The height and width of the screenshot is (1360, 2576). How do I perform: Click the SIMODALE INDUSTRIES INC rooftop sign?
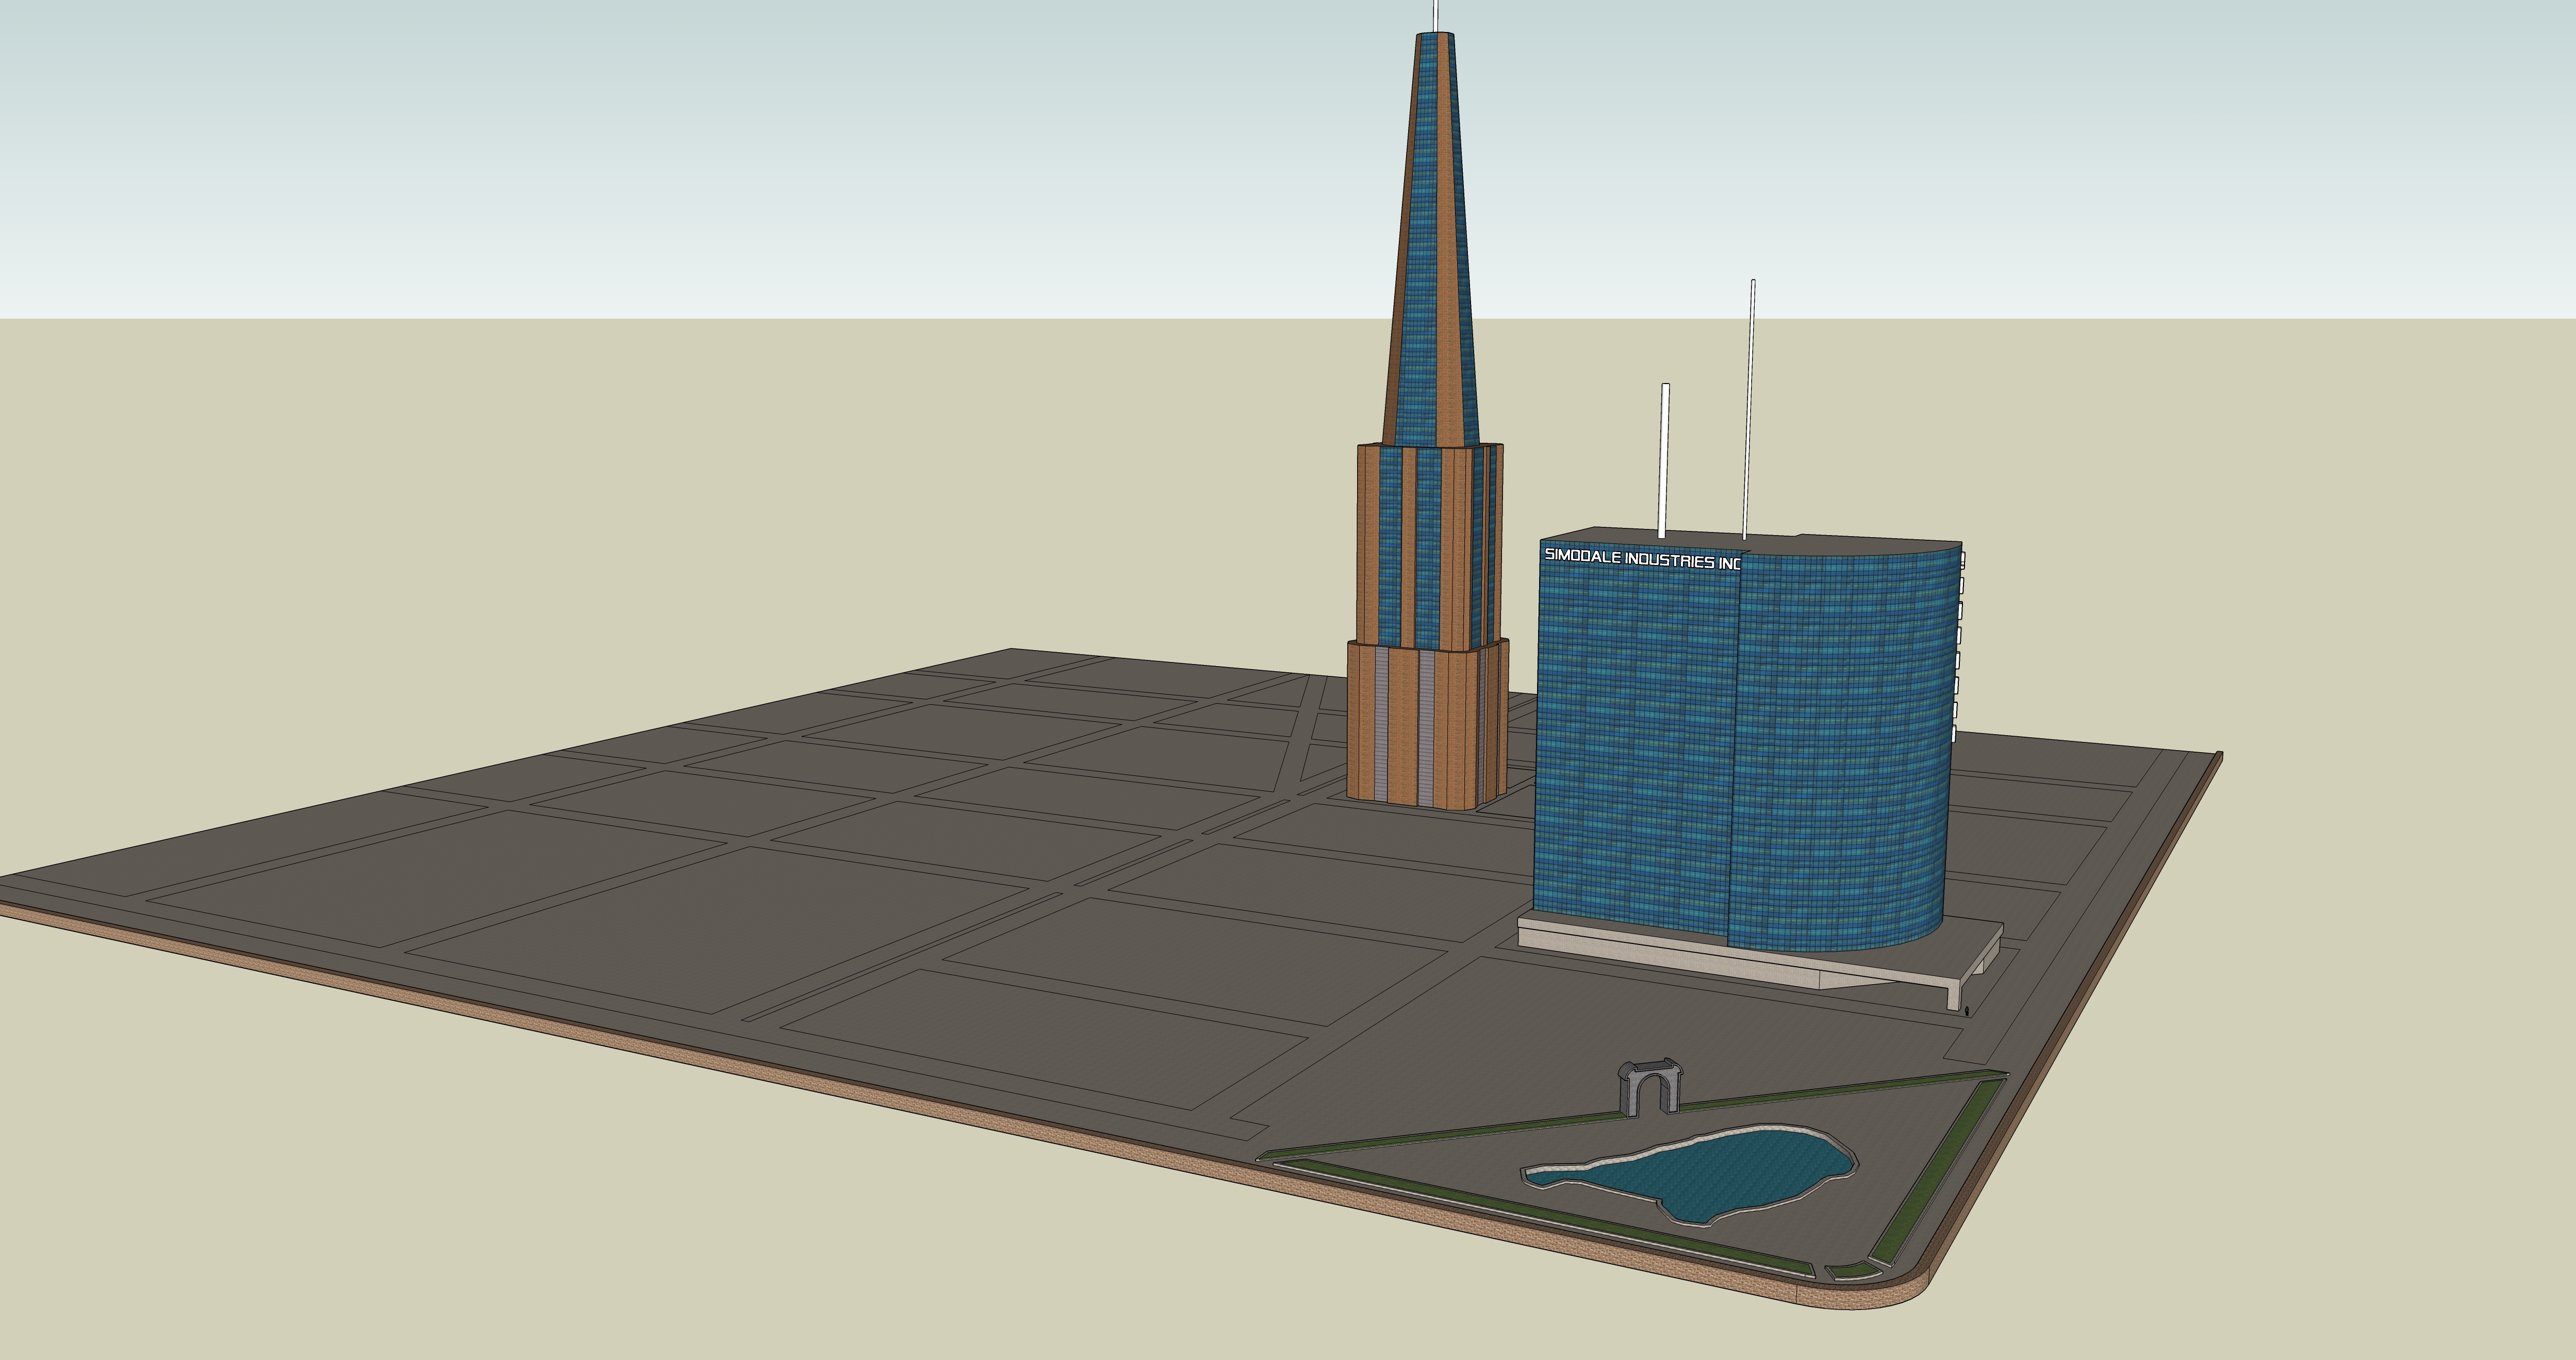pyautogui.click(x=1642, y=559)
